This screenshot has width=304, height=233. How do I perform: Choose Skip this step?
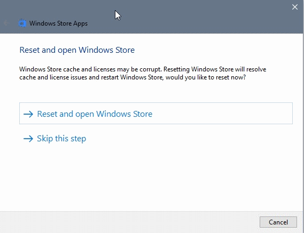point(54,139)
